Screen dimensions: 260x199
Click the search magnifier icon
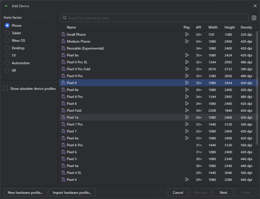click(65, 18)
